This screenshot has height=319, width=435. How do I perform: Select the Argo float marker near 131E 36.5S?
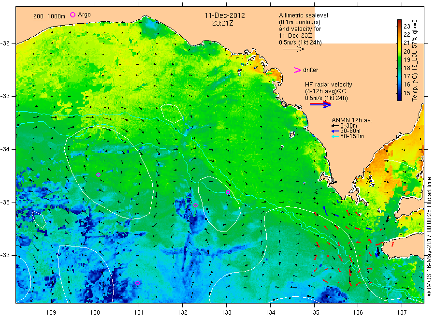[138, 283]
